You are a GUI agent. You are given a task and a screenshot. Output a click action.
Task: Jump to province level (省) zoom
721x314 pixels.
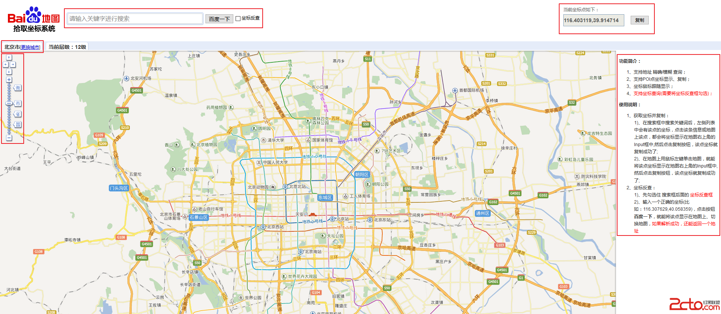[18, 114]
